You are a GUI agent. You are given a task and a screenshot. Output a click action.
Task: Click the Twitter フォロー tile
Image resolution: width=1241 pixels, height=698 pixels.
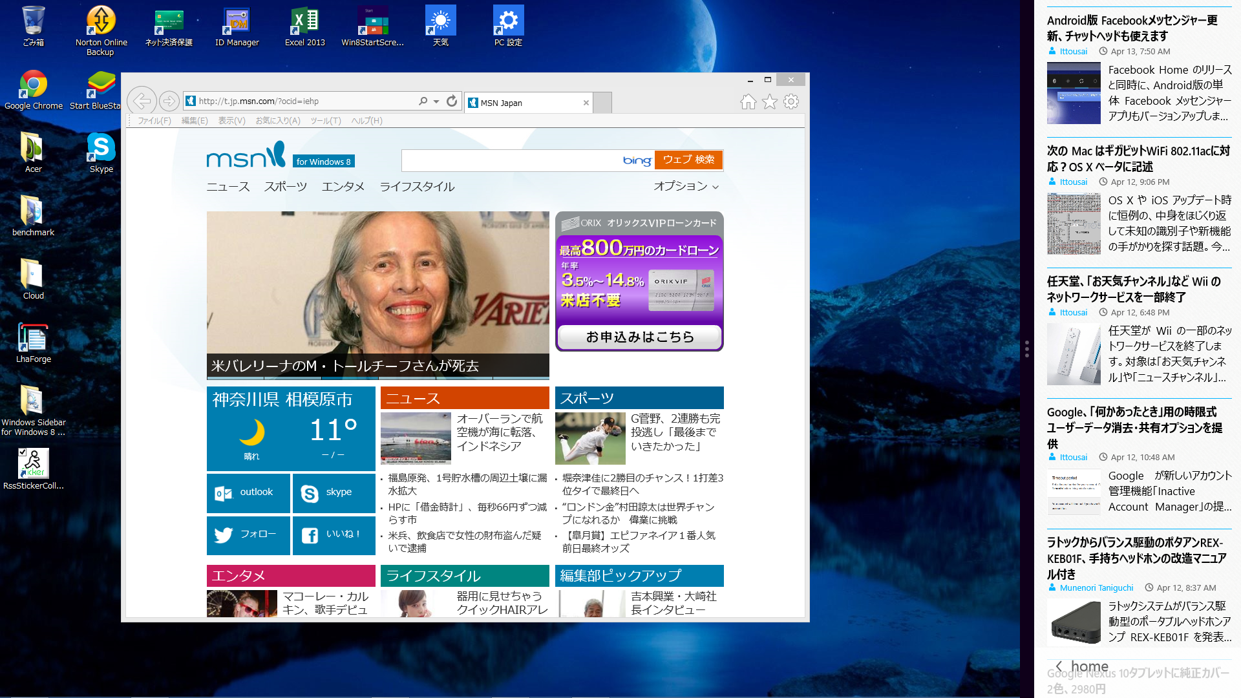pyautogui.click(x=248, y=534)
